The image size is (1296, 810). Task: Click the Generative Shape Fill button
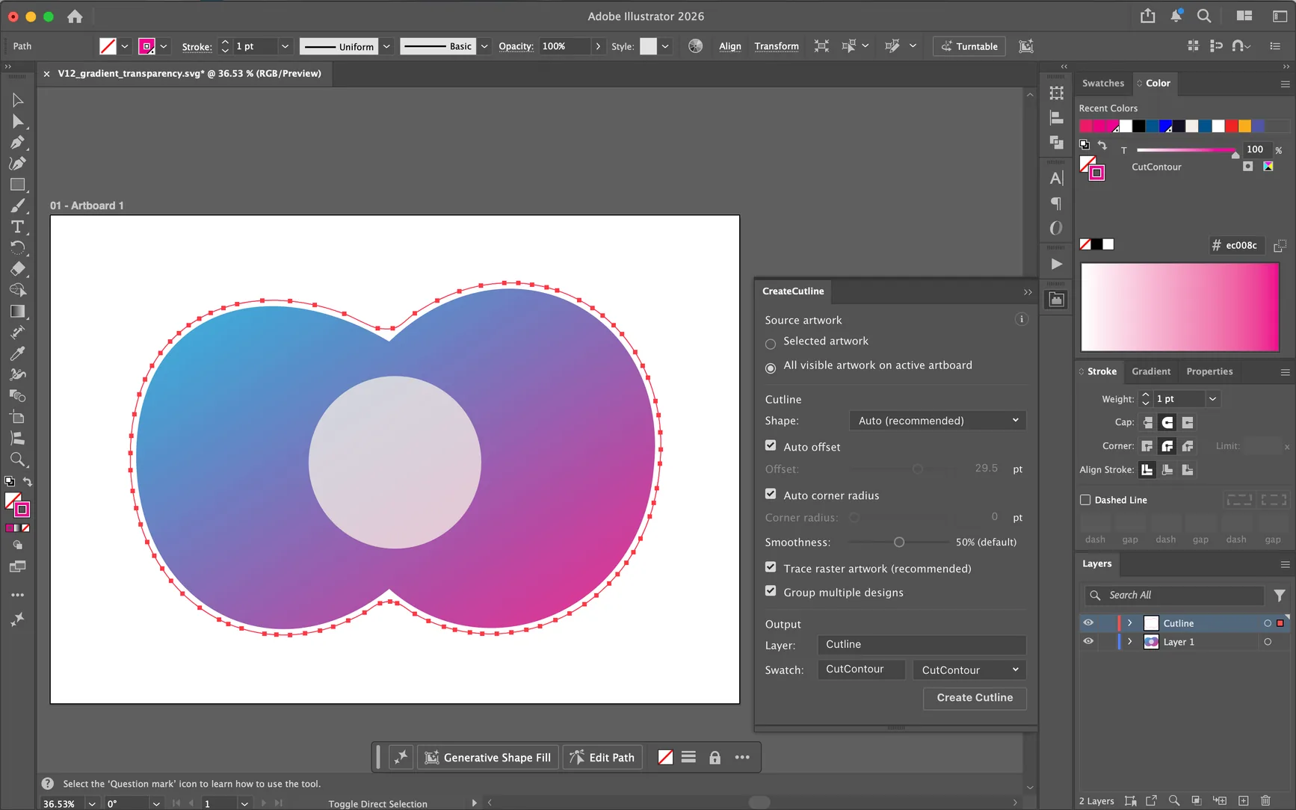pyautogui.click(x=488, y=758)
